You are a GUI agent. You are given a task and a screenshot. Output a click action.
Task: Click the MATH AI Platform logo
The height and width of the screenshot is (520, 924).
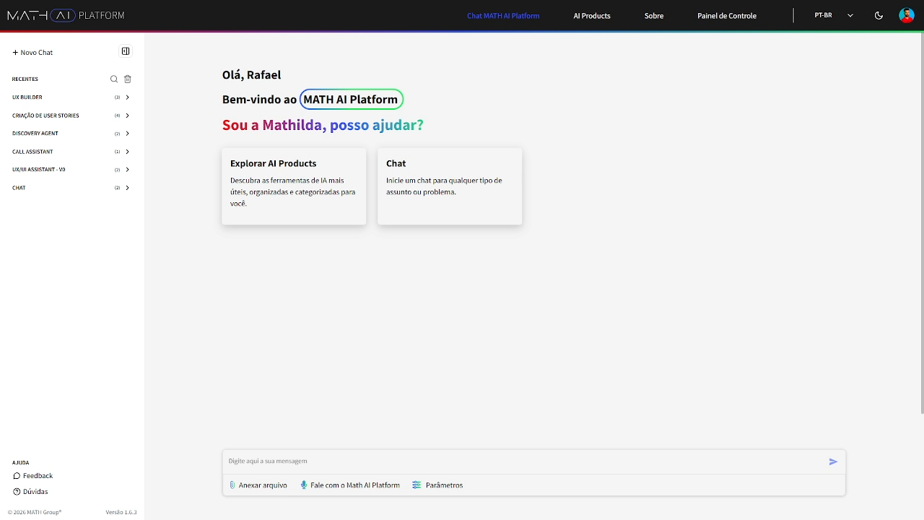pos(66,15)
